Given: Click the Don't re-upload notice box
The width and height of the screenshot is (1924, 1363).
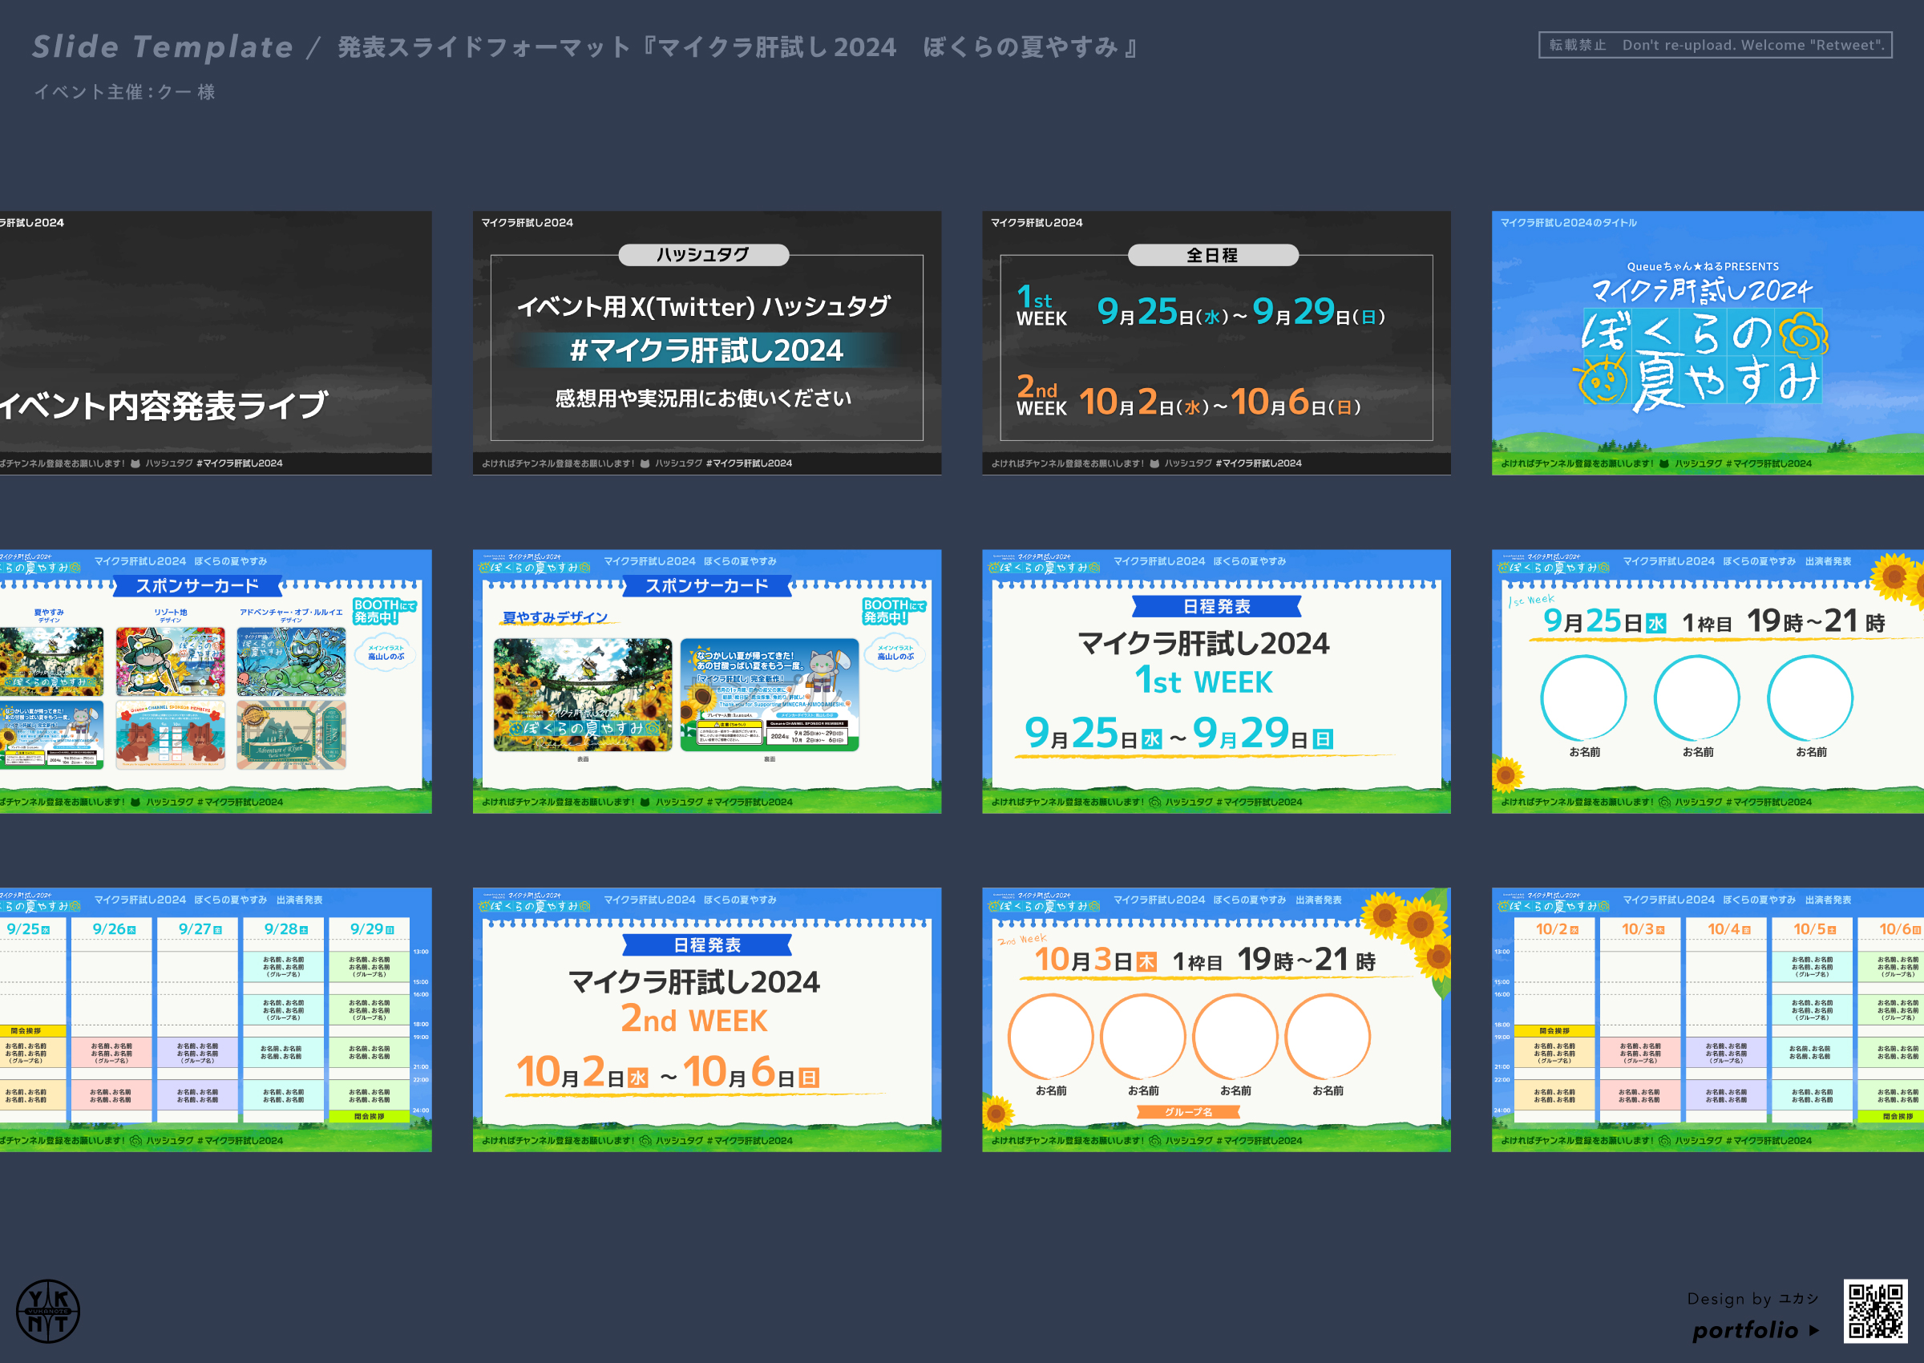Looking at the screenshot, I should point(1714,46).
